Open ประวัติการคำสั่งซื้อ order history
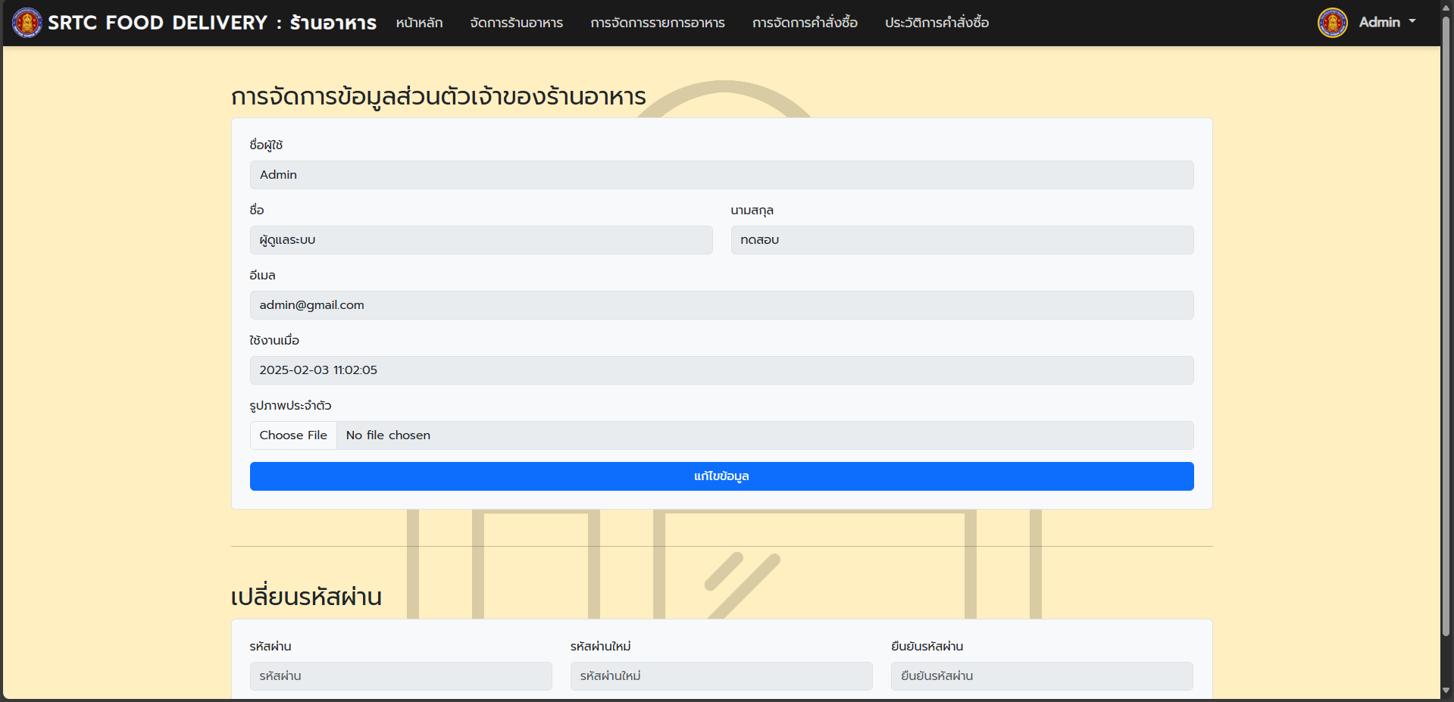 pos(937,23)
